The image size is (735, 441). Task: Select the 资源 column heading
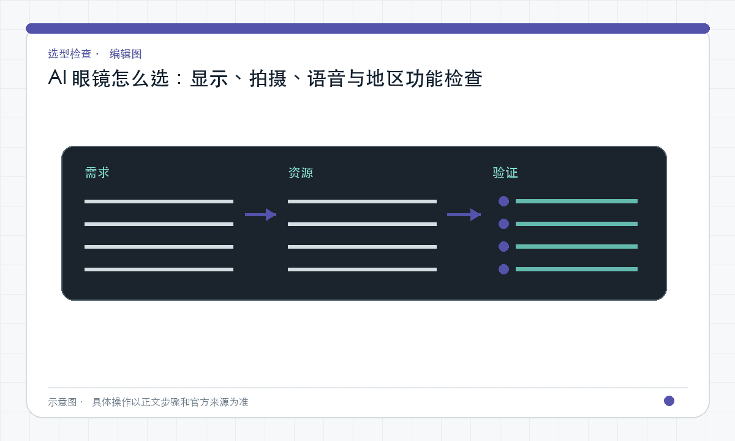click(x=300, y=173)
